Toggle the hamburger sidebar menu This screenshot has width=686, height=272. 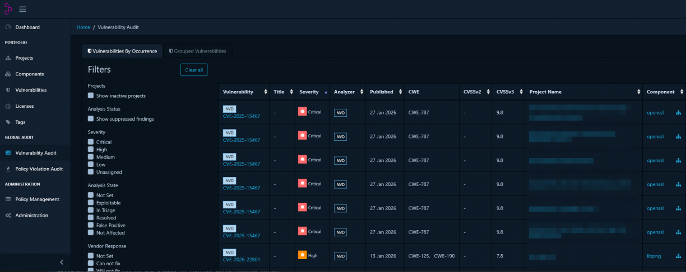pos(22,9)
